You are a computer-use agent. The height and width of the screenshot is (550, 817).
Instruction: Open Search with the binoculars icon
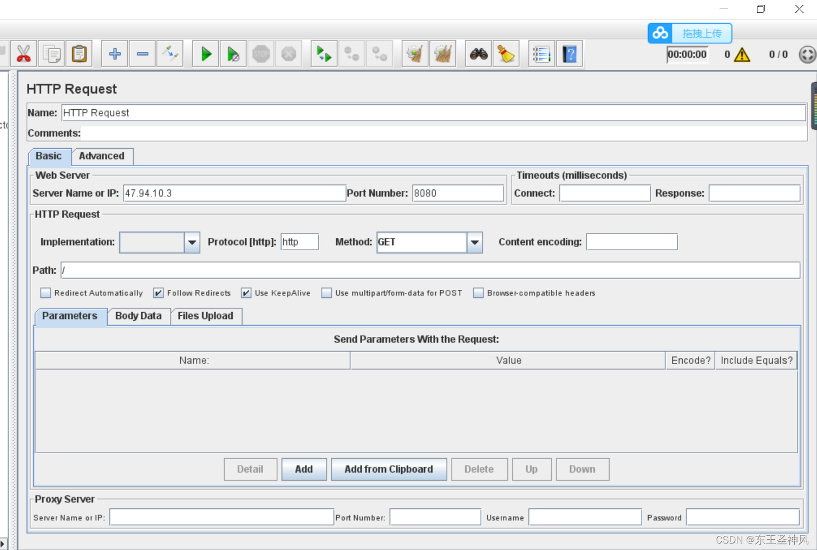pos(479,54)
